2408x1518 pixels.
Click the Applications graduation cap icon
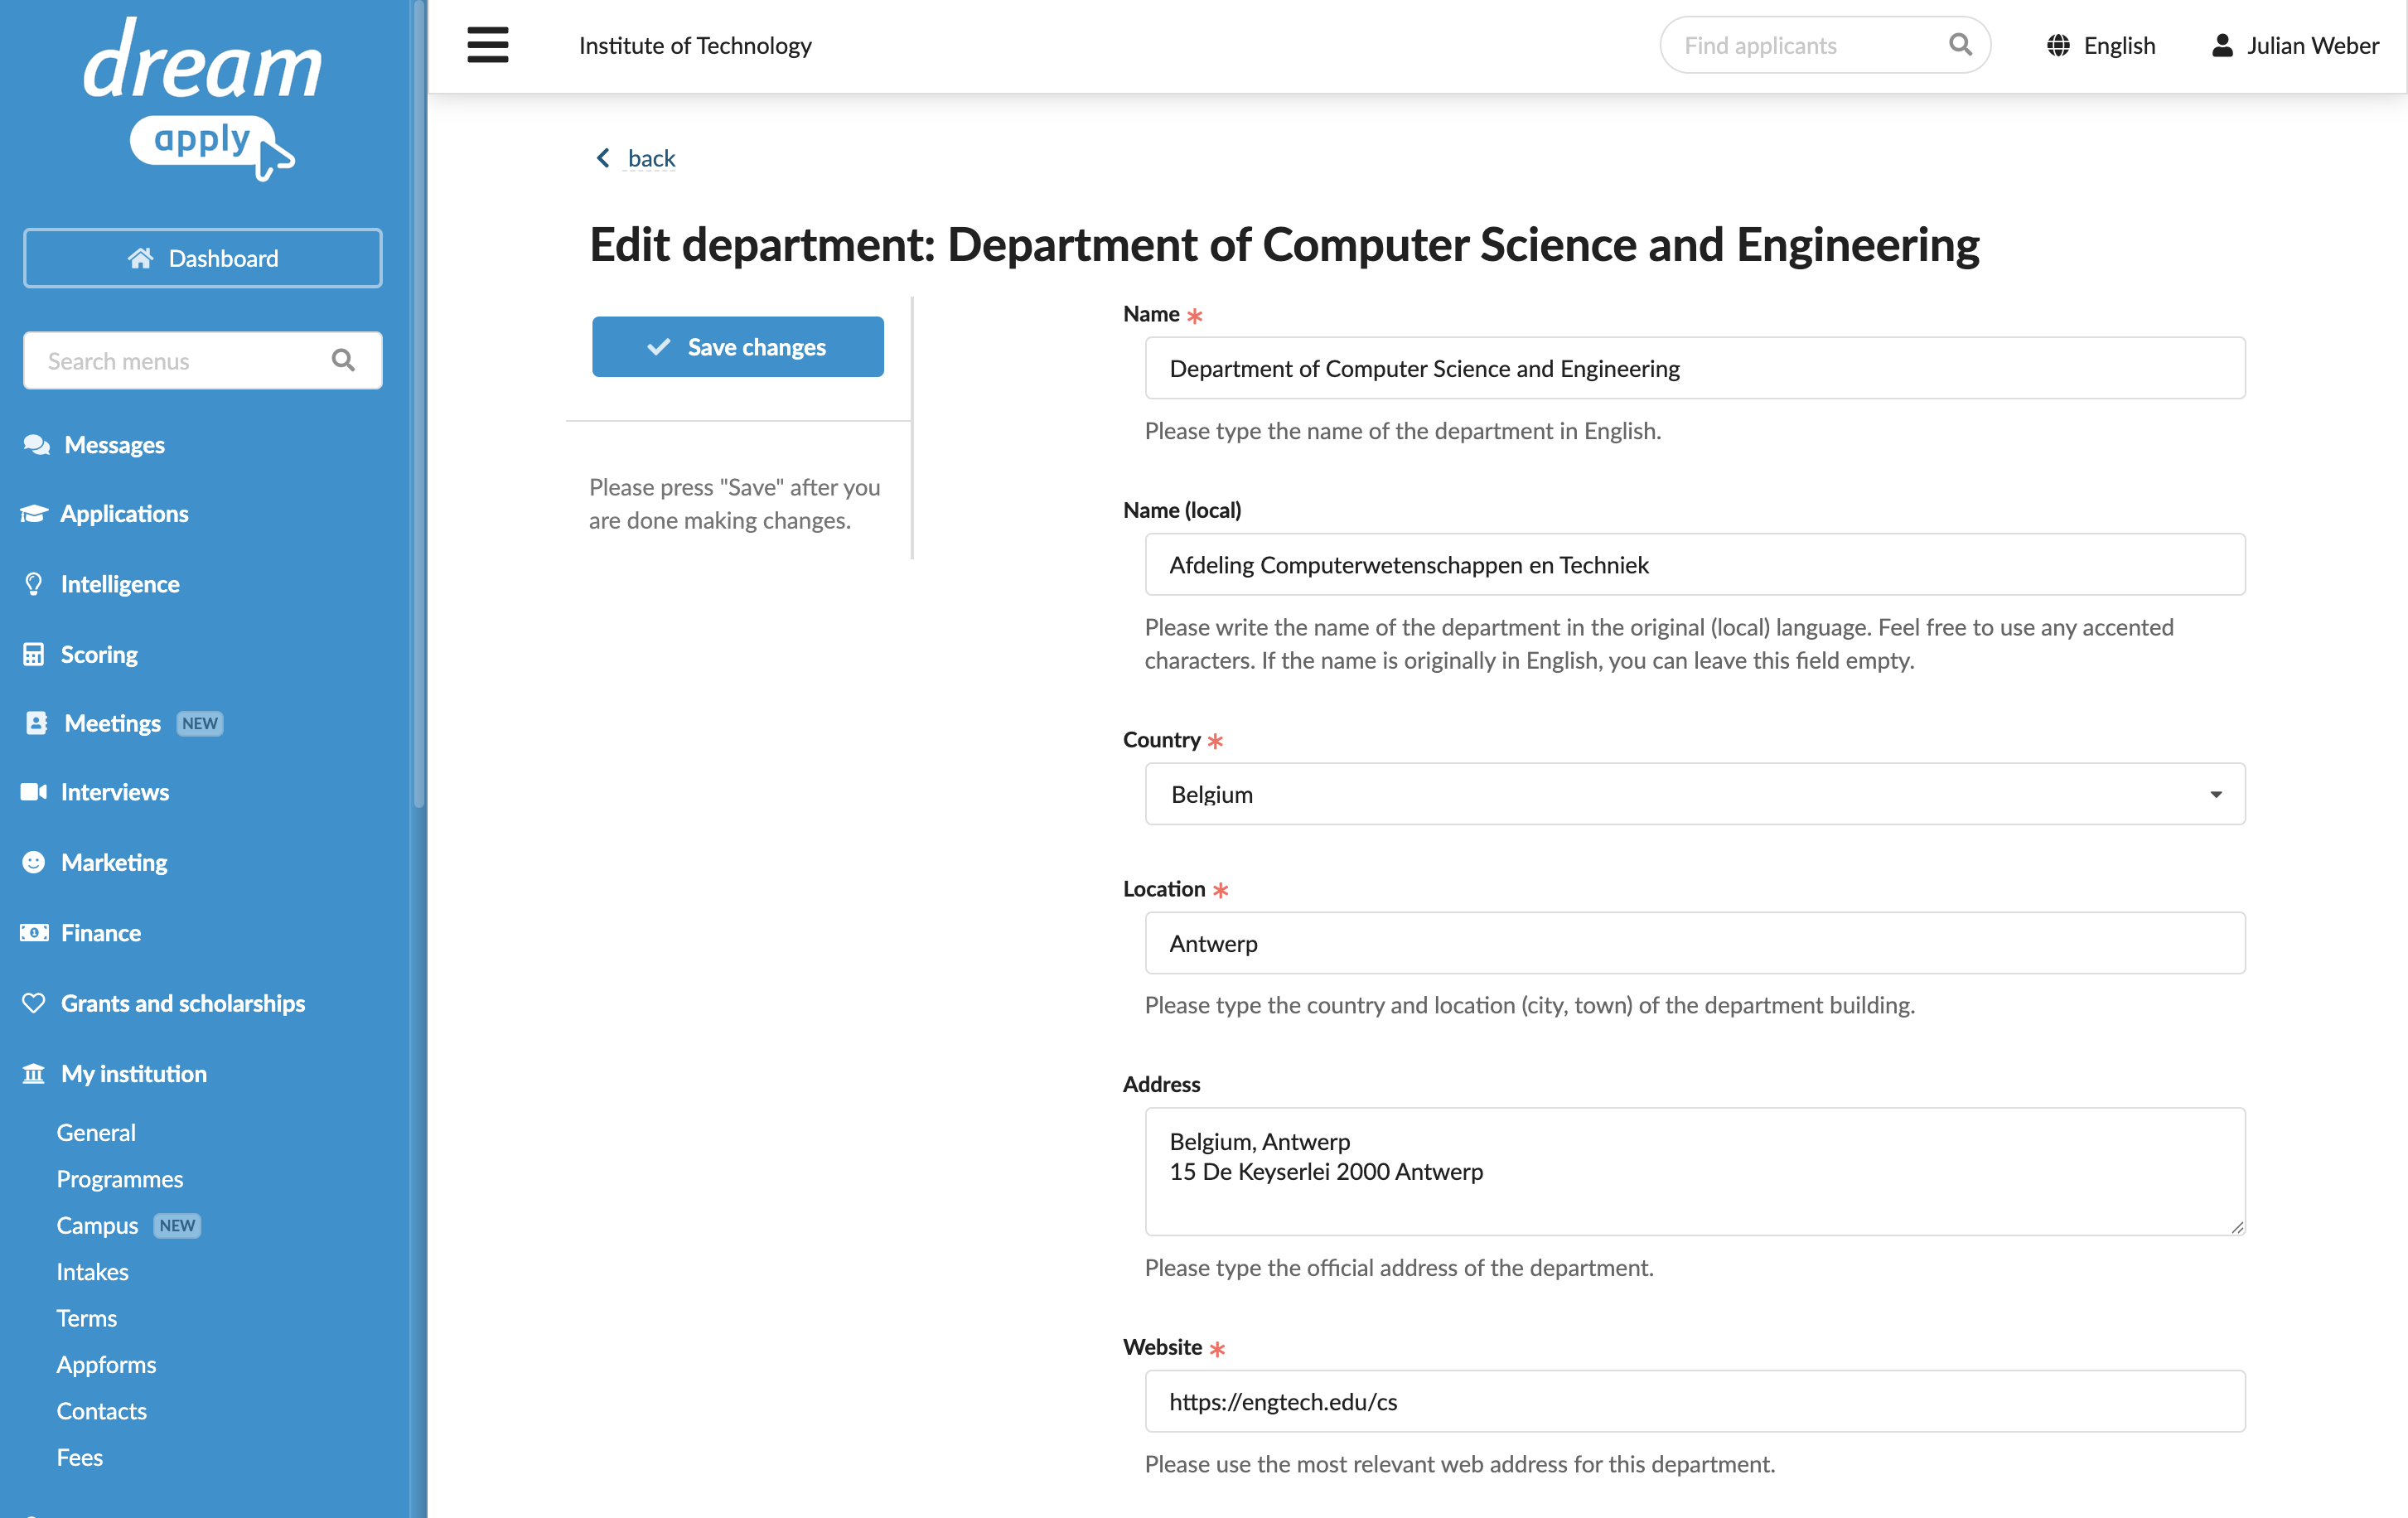[34, 514]
